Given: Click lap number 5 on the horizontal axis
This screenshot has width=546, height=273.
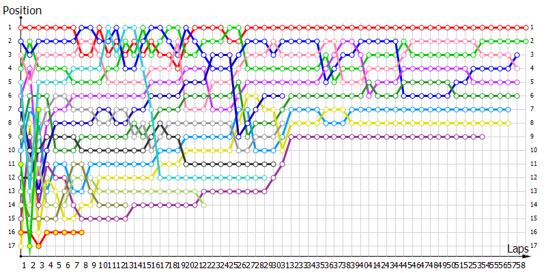Looking at the screenshot, I should (59, 264).
